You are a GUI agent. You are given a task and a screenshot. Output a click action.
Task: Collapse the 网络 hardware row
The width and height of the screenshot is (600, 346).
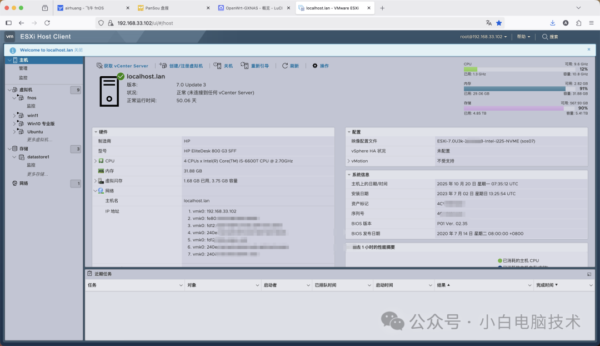[96, 191]
